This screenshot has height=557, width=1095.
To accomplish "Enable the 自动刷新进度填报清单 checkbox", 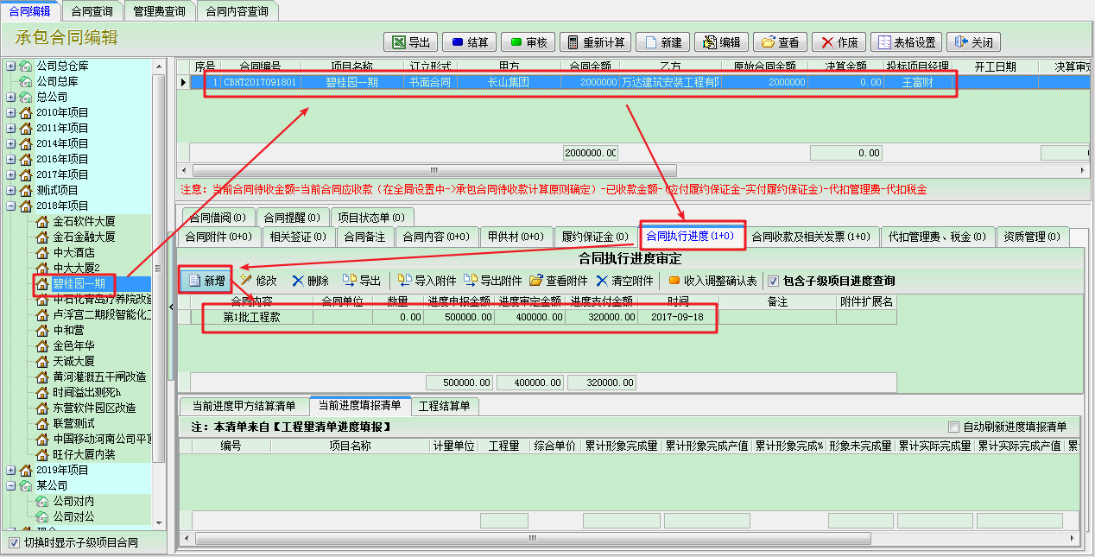I will (953, 427).
